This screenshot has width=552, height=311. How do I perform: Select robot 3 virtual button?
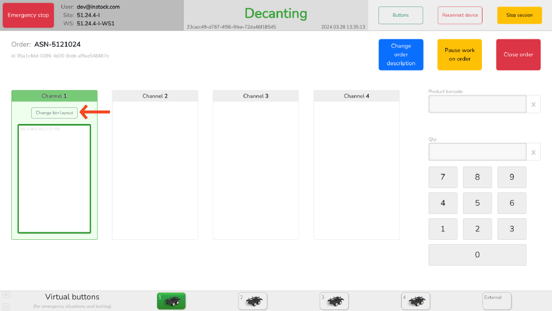point(334,301)
